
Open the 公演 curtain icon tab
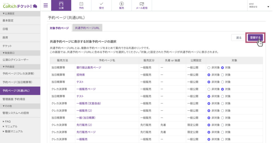(61, 5)
